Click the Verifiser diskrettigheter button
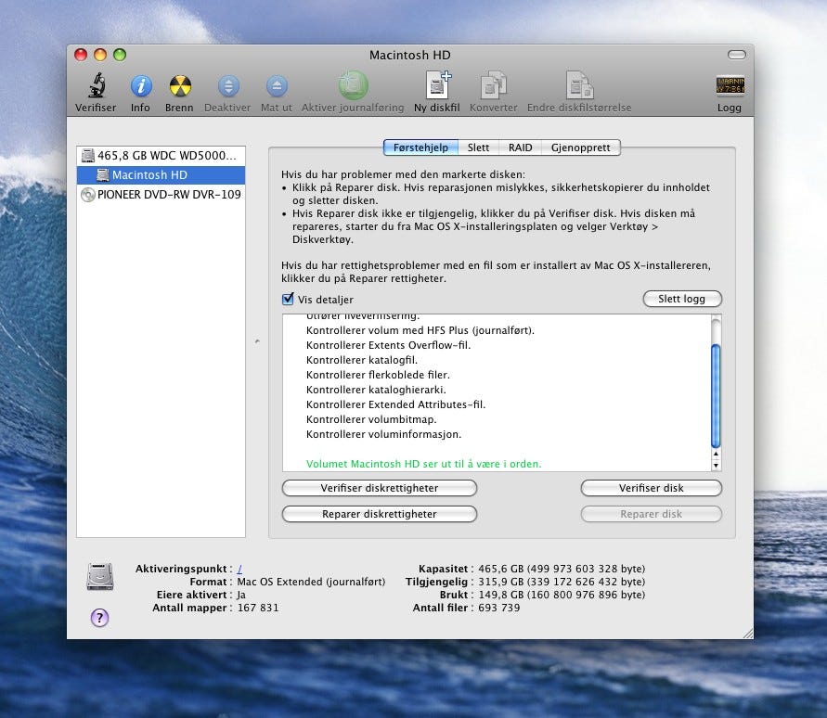Screen dimensions: 827x718 (379, 488)
